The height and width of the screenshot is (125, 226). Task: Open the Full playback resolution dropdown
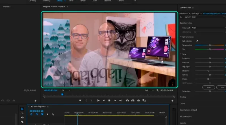[x=149, y=90]
